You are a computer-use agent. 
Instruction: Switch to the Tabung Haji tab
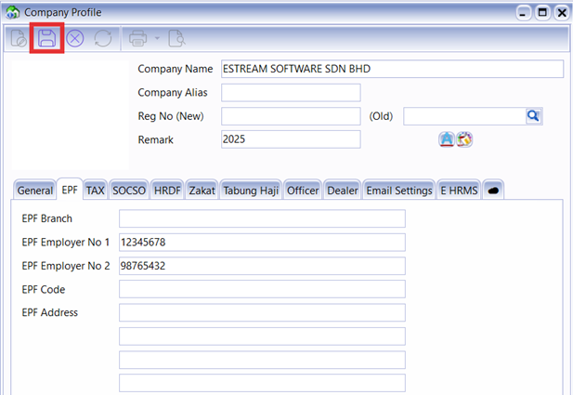tap(251, 190)
